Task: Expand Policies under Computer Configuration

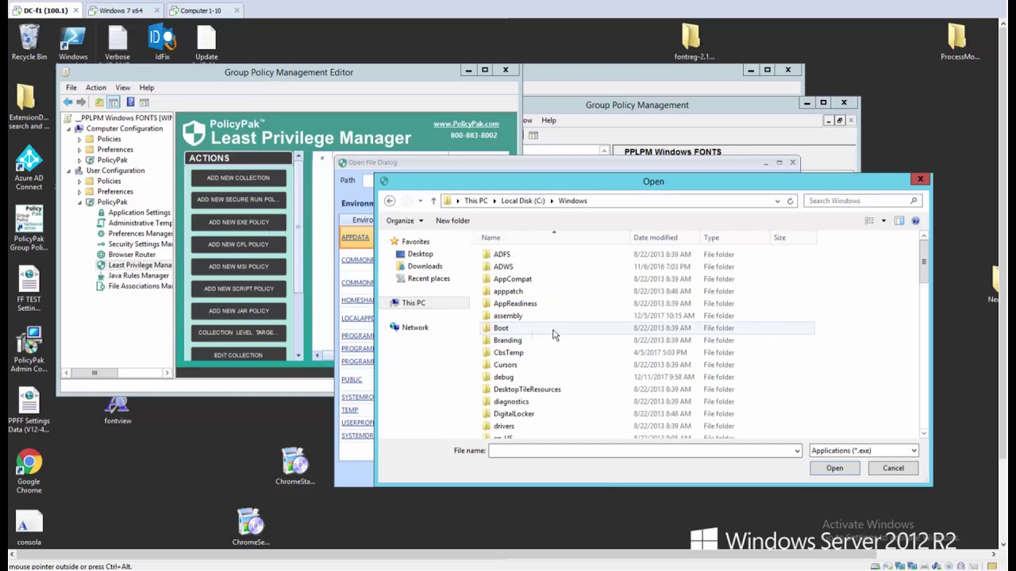Action: (x=79, y=139)
